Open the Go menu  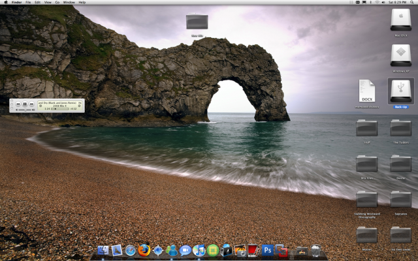(x=57, y=2)
